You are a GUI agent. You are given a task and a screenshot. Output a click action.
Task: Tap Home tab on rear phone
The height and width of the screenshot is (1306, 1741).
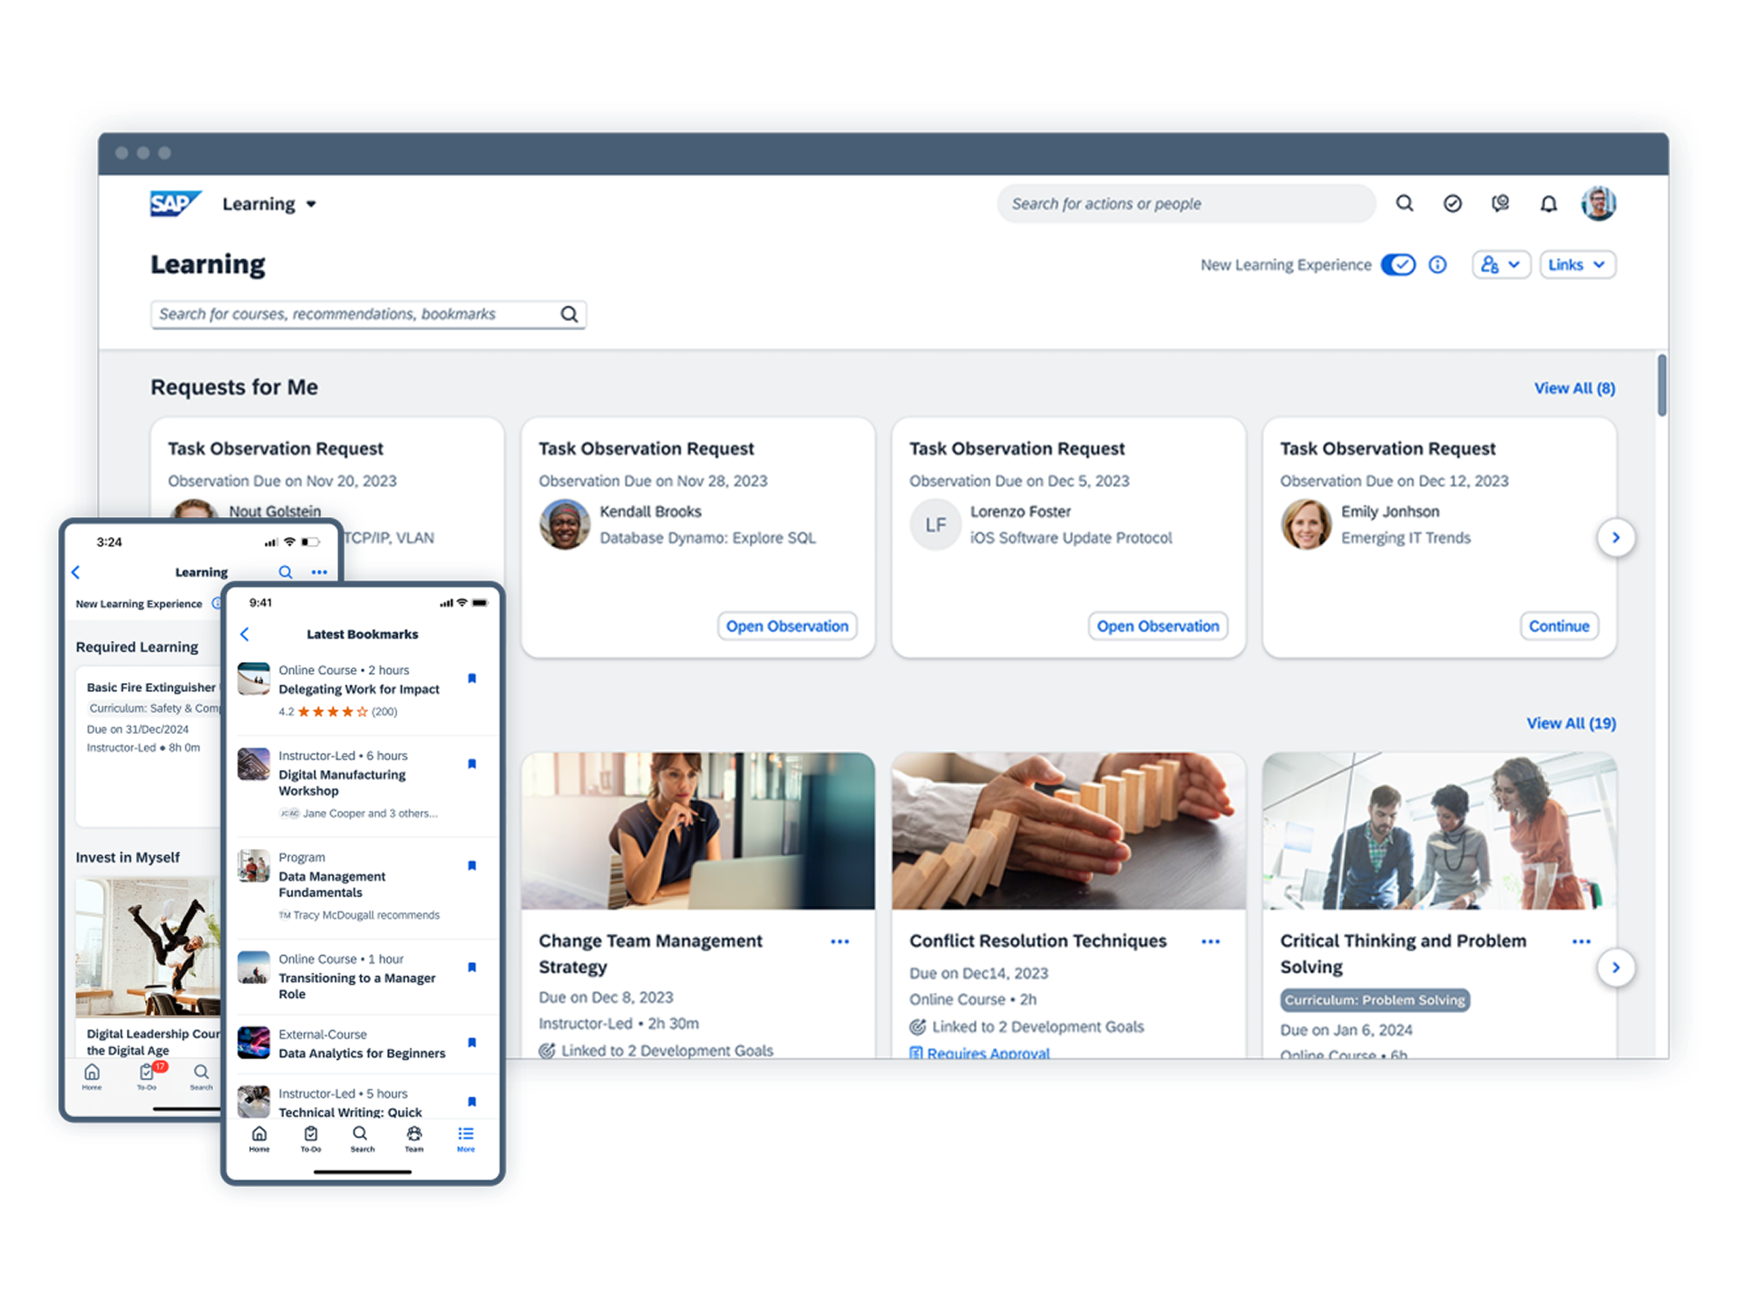pyautogui.click(x=92, y=1077)
